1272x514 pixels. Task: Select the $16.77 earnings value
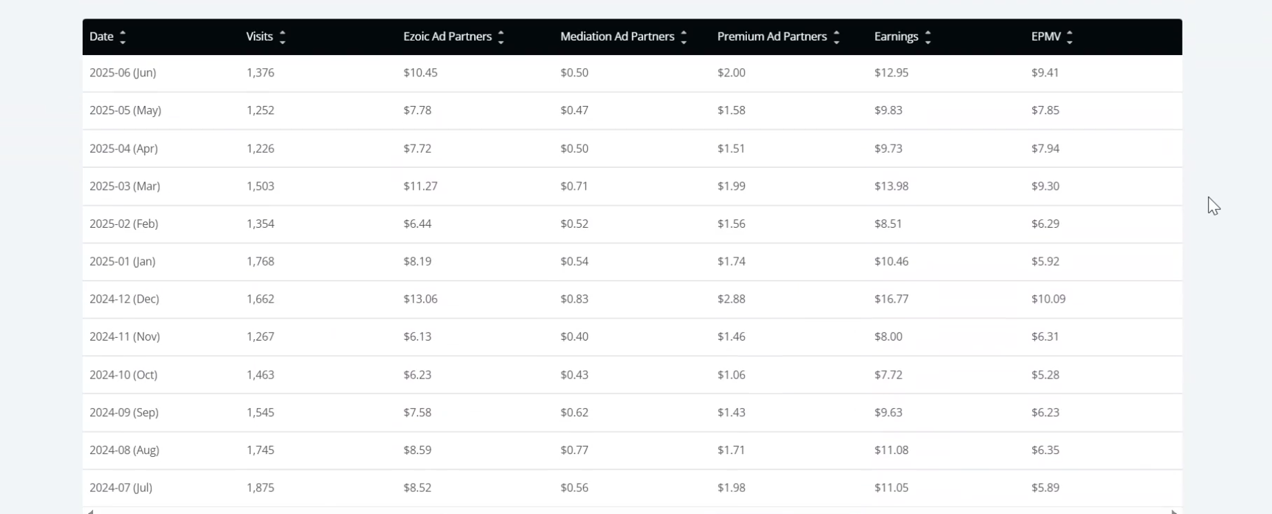[891, 299]
